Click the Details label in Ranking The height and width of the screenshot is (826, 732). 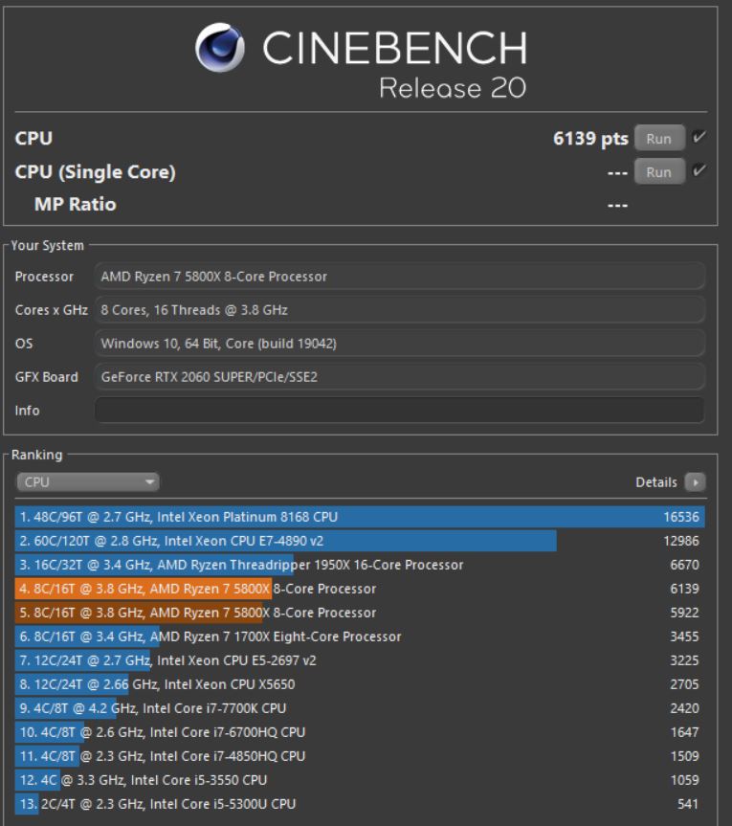pos(656,482)
